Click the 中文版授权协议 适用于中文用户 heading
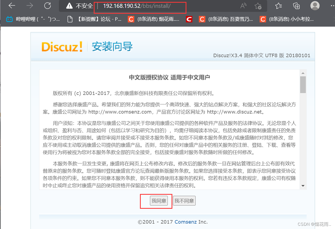Screen dimensions: 335x229 pos(169,78)
